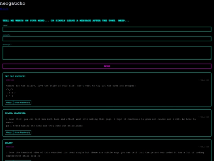
Task: Click the back link under neogaucho
Action: pyautogui.click(x=4, y=9)
